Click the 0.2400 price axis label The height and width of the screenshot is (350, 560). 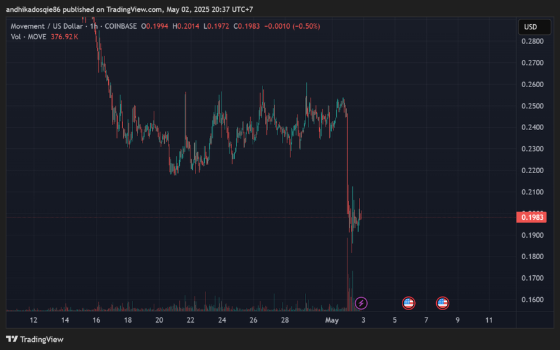(533, 127)
